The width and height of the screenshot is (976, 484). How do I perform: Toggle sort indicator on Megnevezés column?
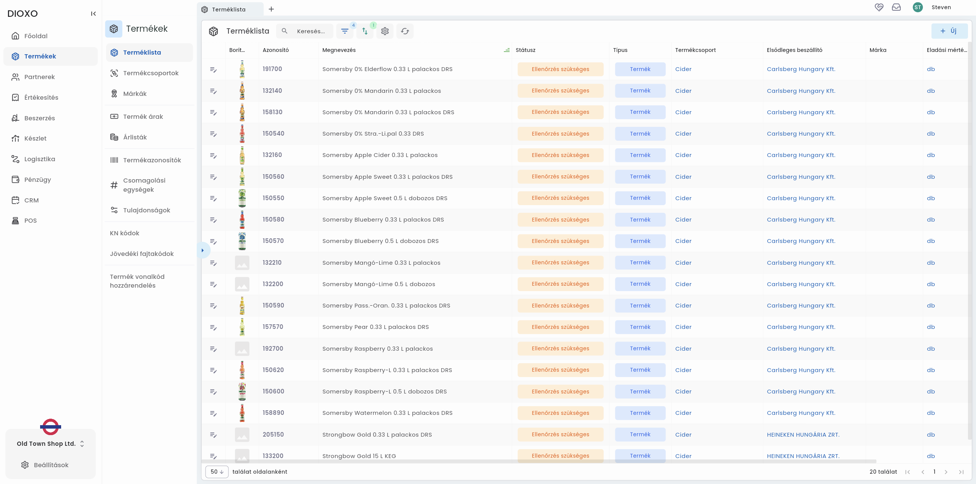click(507, 50)
